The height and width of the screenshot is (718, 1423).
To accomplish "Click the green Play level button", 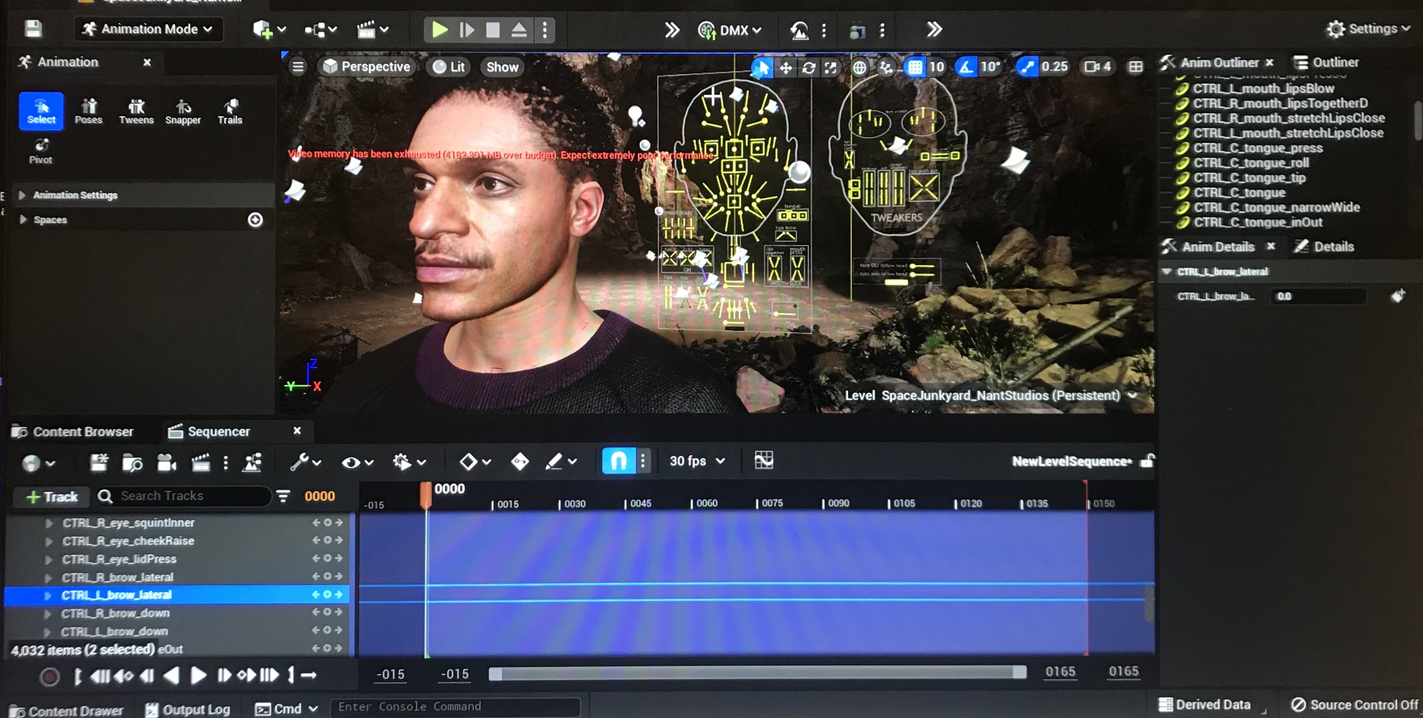I will tap(439, 29).
